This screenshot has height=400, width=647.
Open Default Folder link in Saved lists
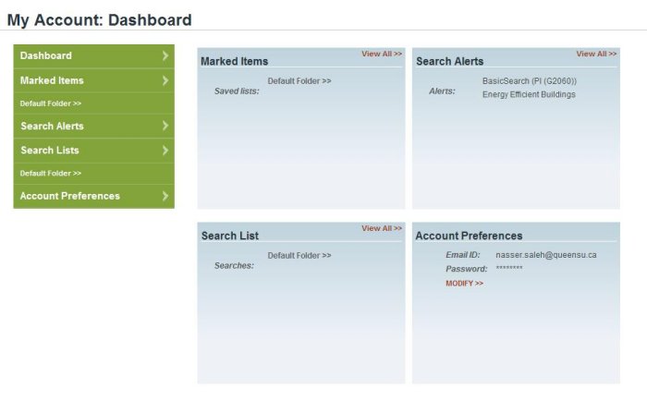click(299, 81)
